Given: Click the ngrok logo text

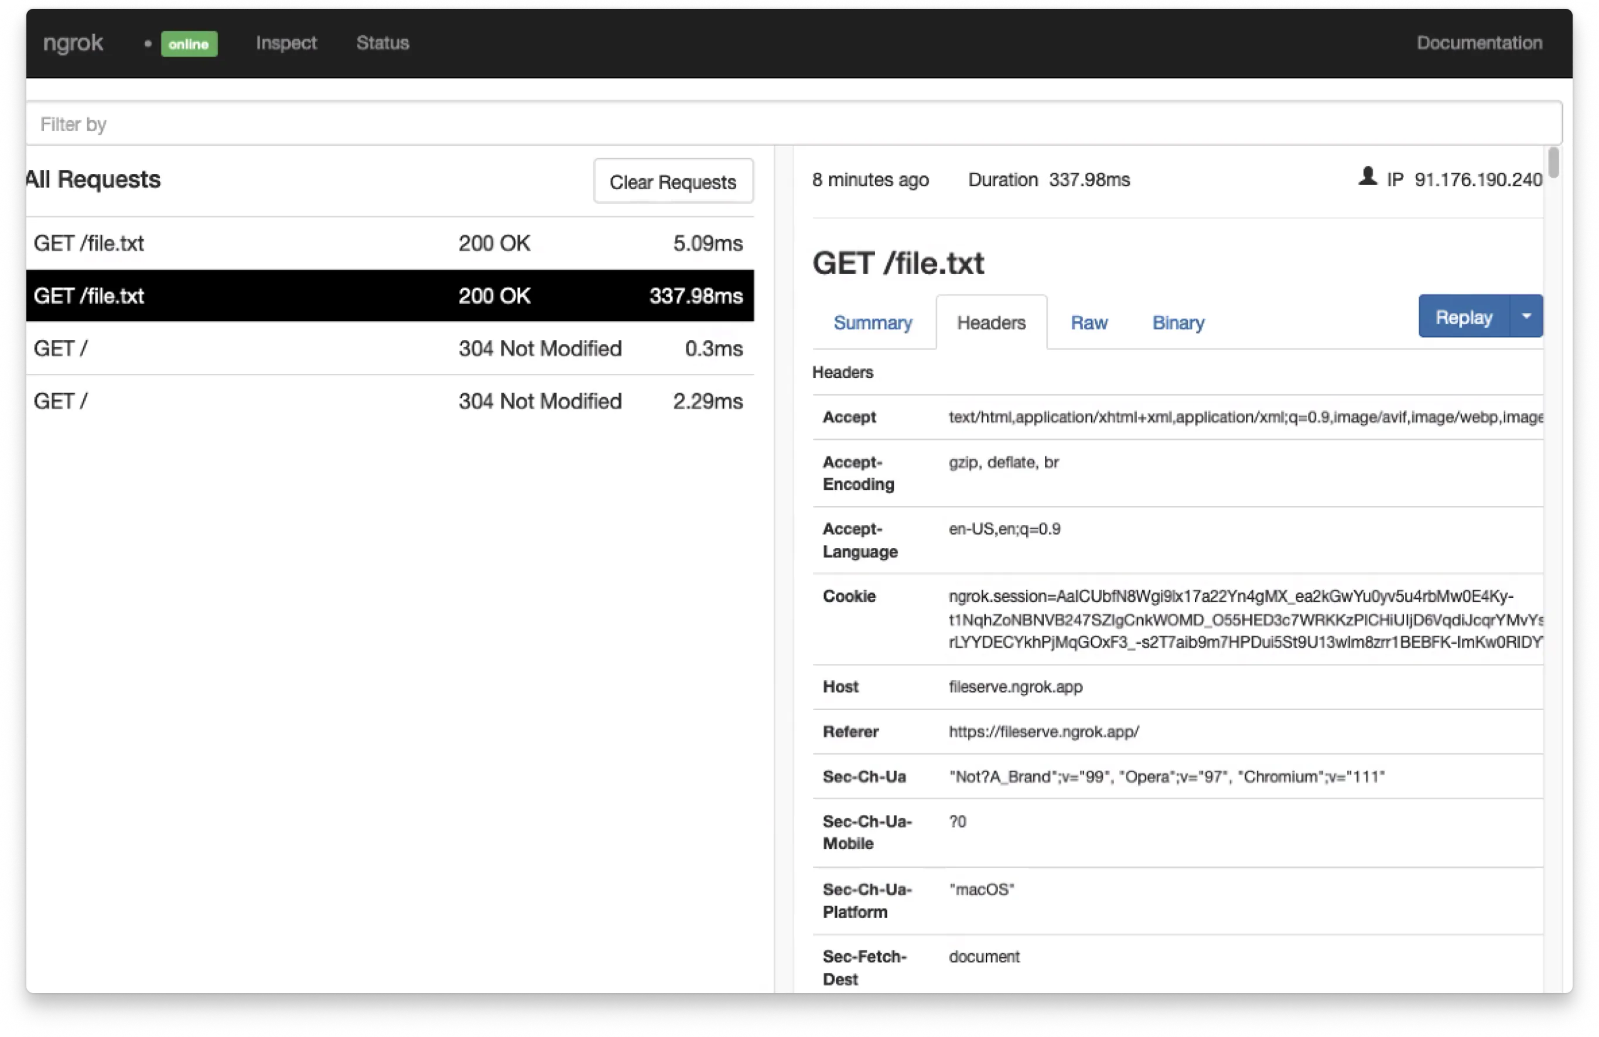Looking at the screenshot, I should pyautogui.click(x=73, y=43).
